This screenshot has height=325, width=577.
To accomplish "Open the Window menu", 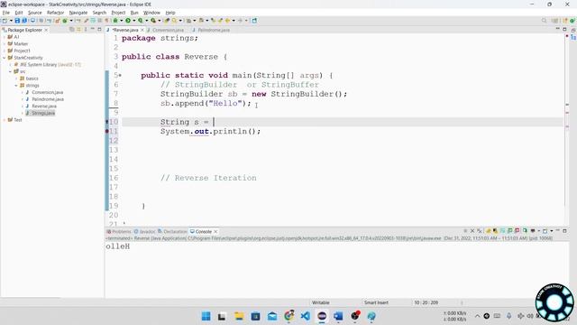I will (x=151, y=13).
